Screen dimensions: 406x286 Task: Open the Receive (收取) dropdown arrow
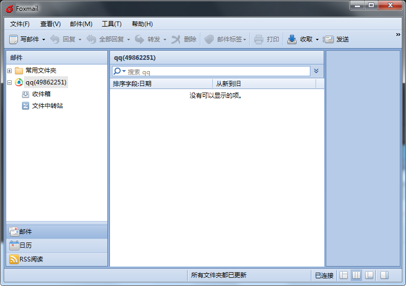[x=317, y=39]
